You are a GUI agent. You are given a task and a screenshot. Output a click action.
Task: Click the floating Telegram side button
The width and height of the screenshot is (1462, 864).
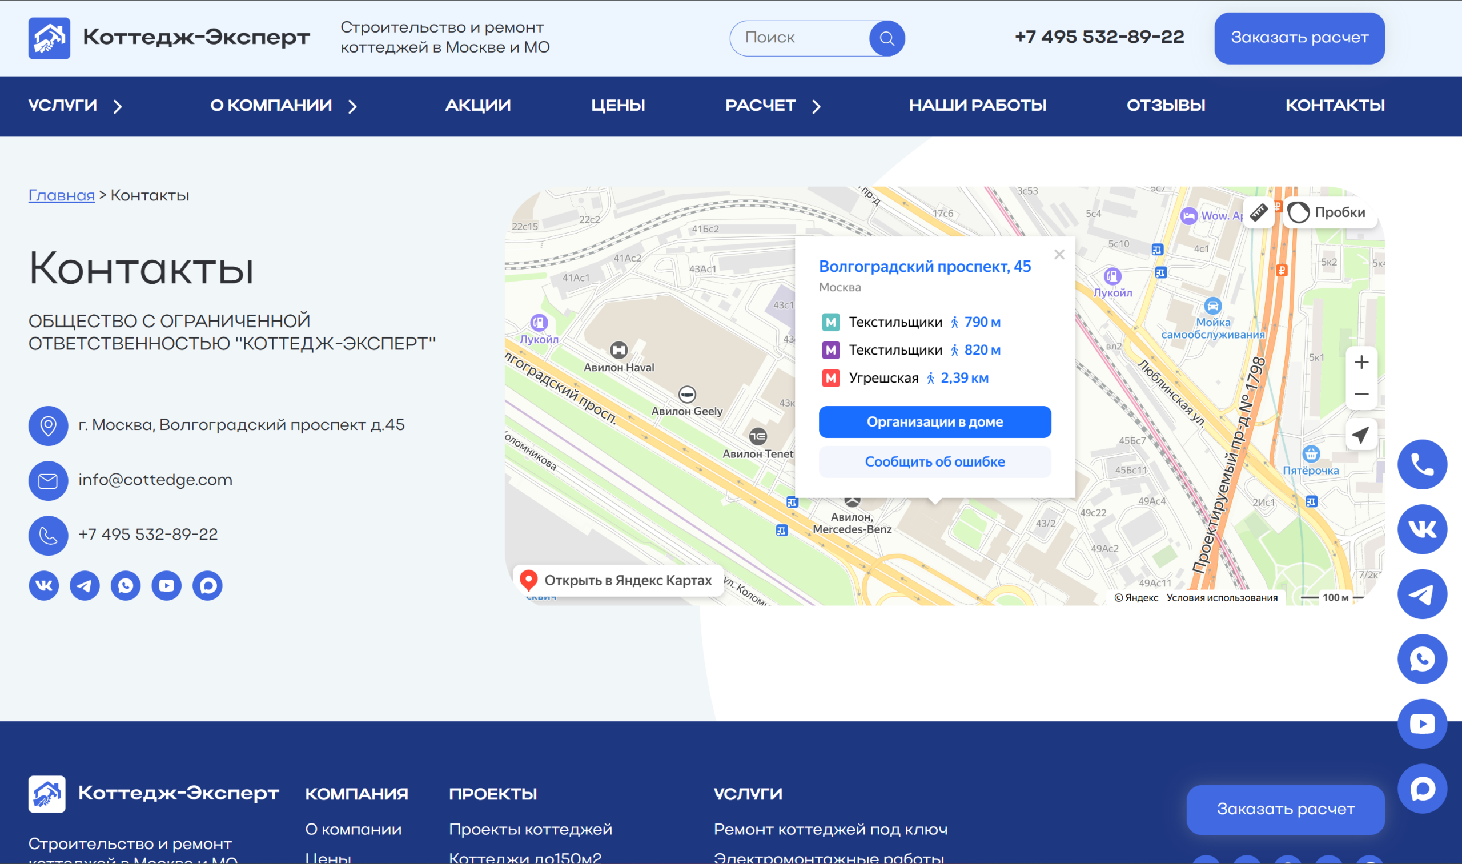click(x=1422, y=594)
